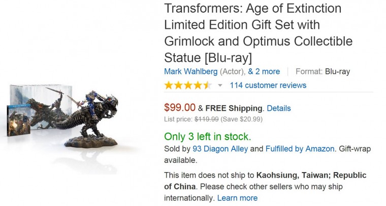Image resolution: width=386 pixels, height=206 pixels.
Task: Click the FREE Shipping Details link
Action: click(x=279, y=108)
